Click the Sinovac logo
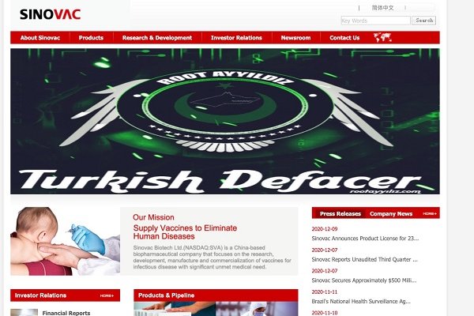 51,14
